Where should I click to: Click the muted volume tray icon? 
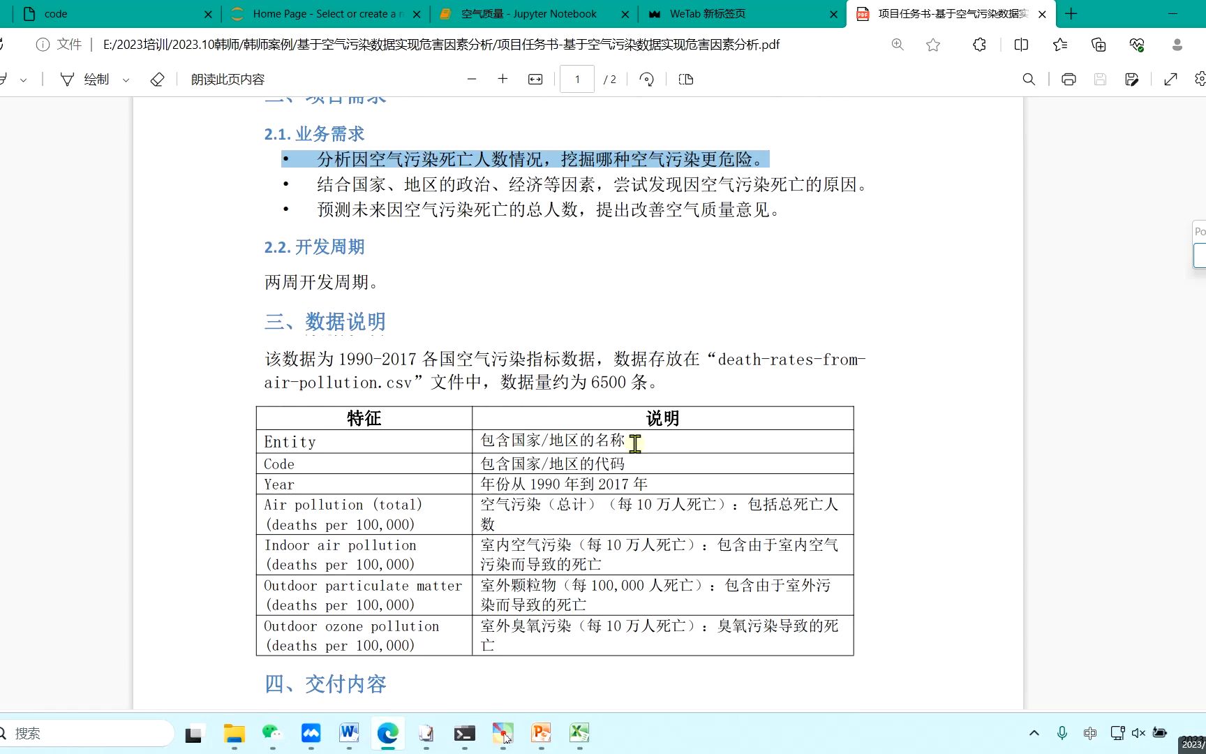point(1138,733)
